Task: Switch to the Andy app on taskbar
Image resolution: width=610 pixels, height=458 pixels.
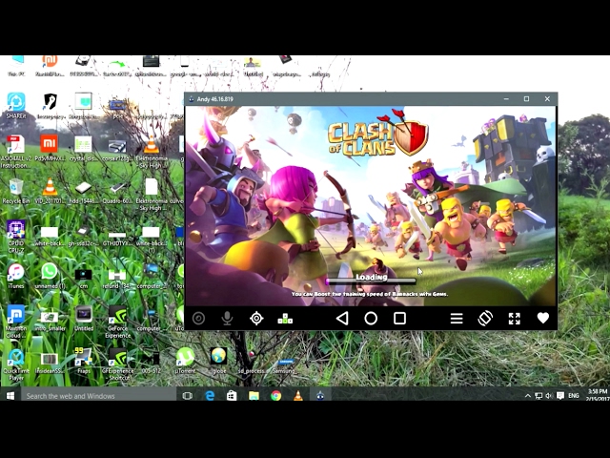Action: pos(320,396)
